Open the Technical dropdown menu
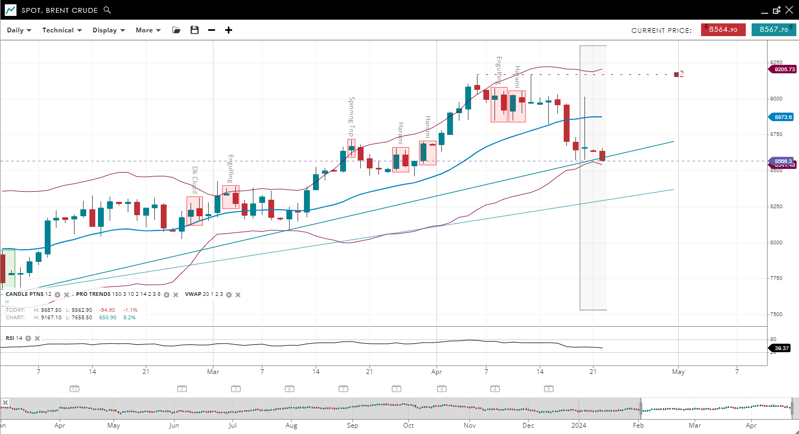The width and height of the screenshot is (799, 434). [62, 30]
